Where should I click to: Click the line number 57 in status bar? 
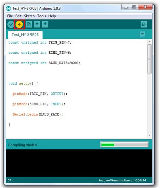click(x=9, y=180)
